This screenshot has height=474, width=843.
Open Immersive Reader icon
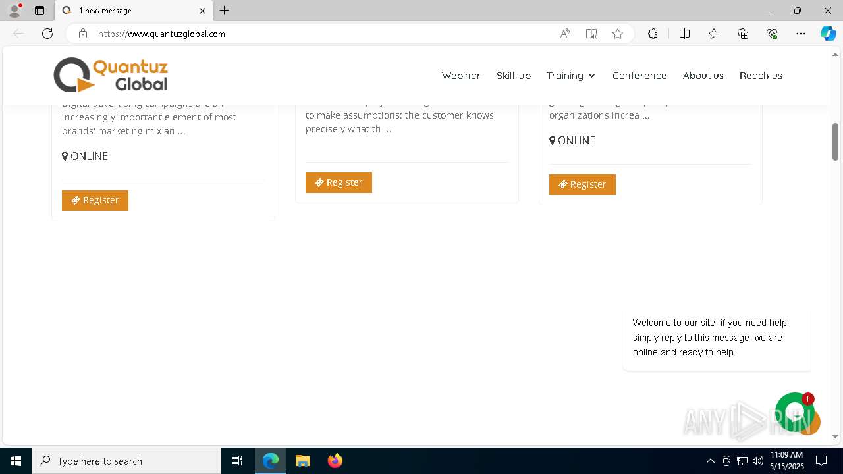point(591,34)
